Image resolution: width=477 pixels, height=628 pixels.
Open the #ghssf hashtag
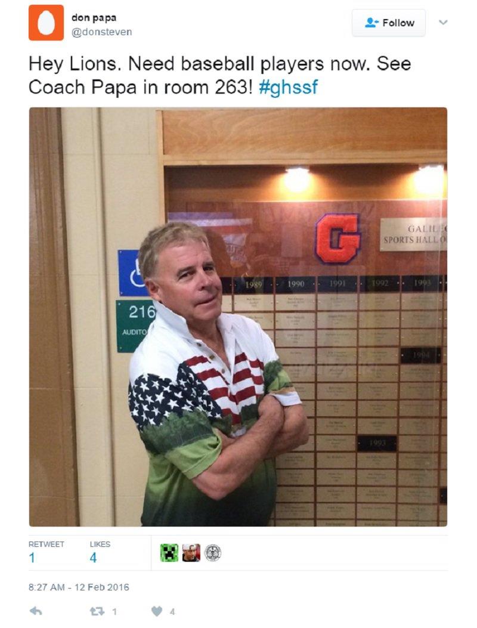tap(289, 87)
